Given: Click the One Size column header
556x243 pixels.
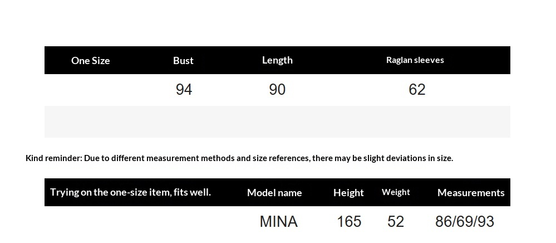Looking at the screenshot, I should pyautogui.click(x=90, y=61).
